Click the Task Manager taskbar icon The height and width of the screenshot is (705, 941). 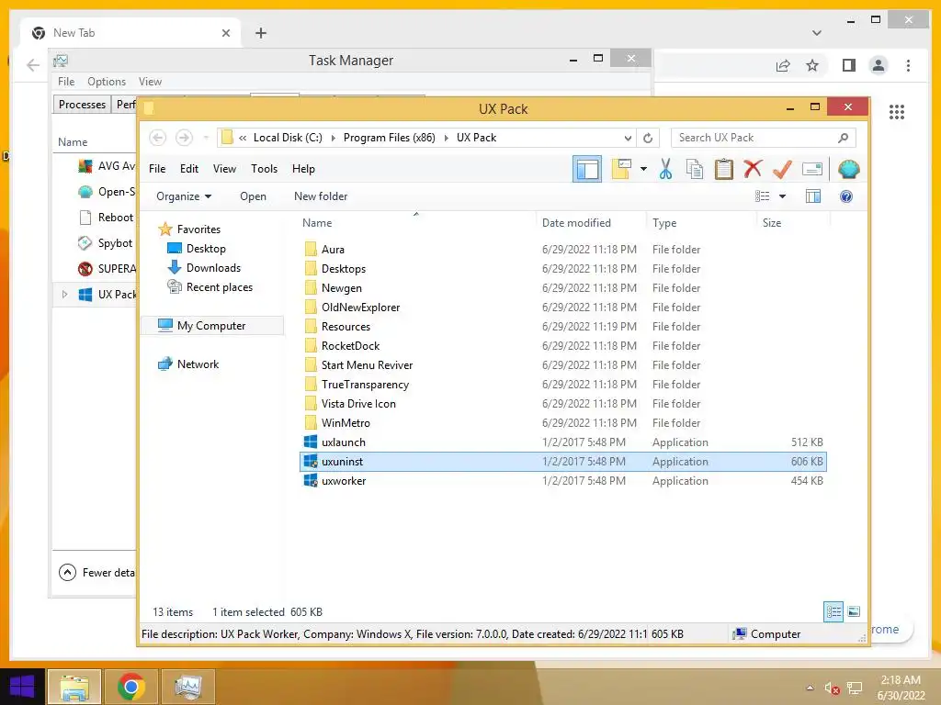[x=187, y=687]
